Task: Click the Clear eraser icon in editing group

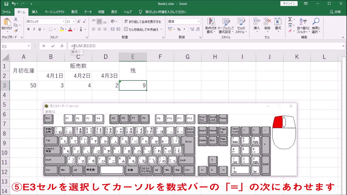Action: tap(290, 31)
